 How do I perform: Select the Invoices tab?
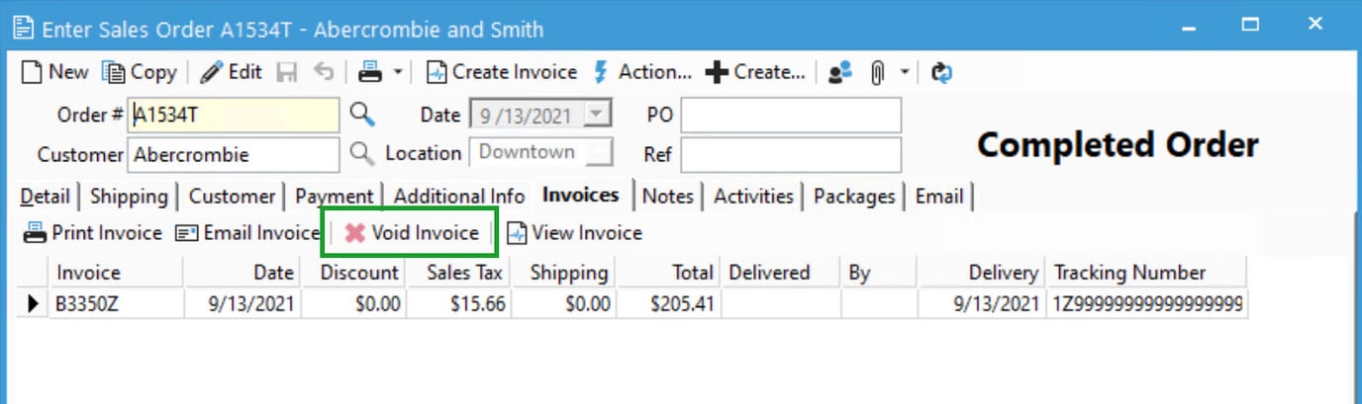point(581,196)
